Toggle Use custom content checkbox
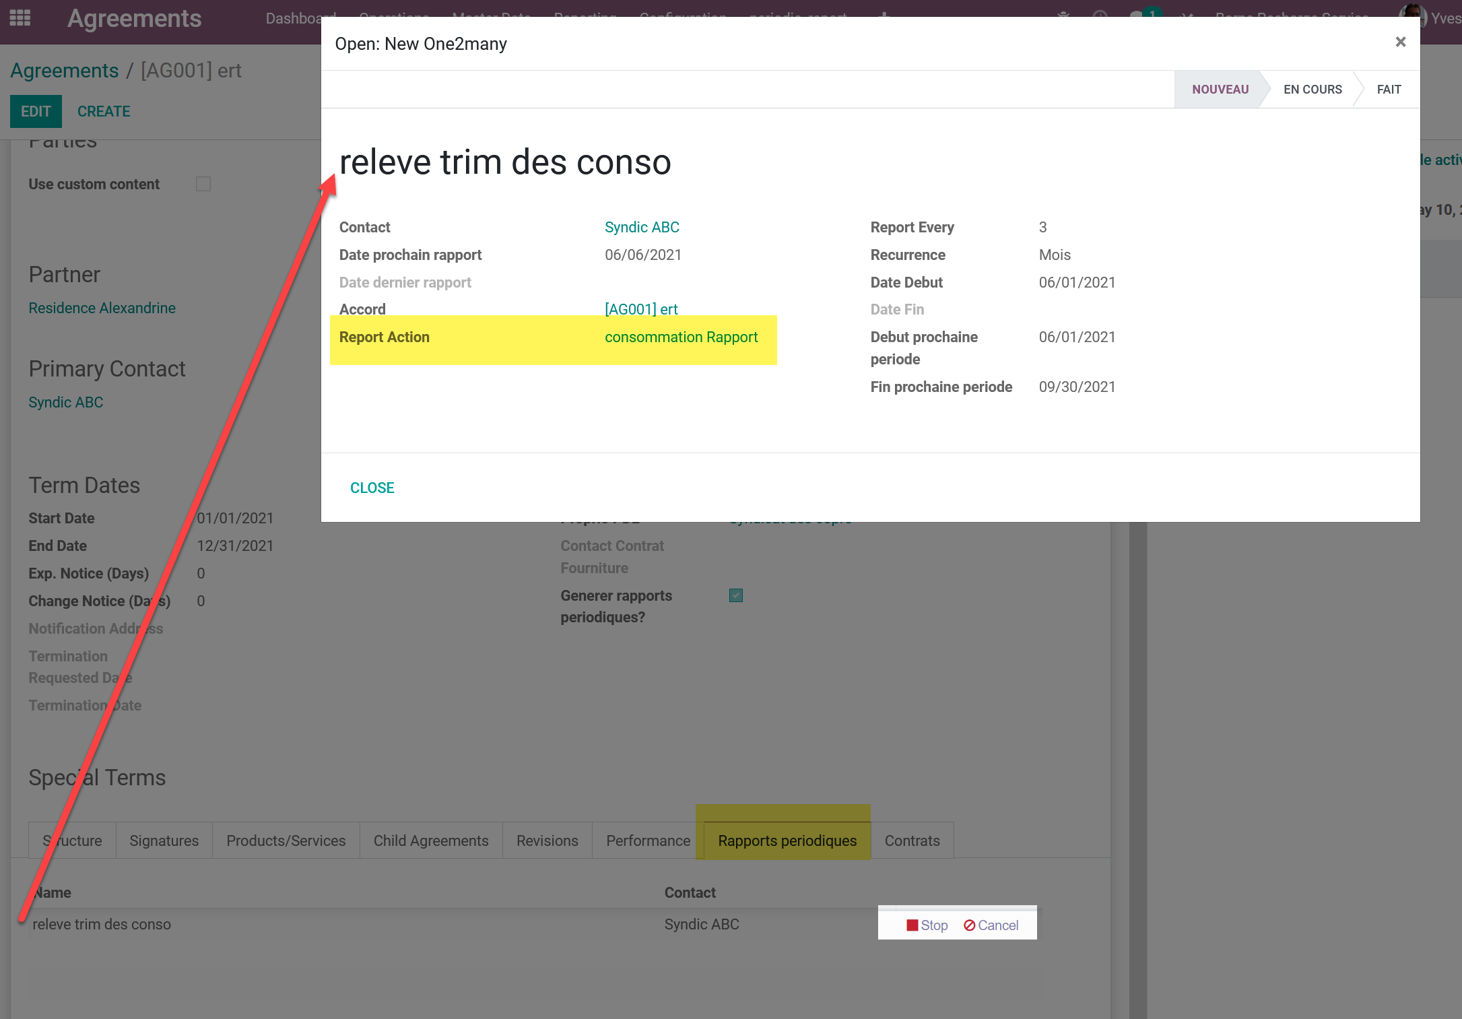Screen dimensions: 1462x1019 (x=203, y=184)
